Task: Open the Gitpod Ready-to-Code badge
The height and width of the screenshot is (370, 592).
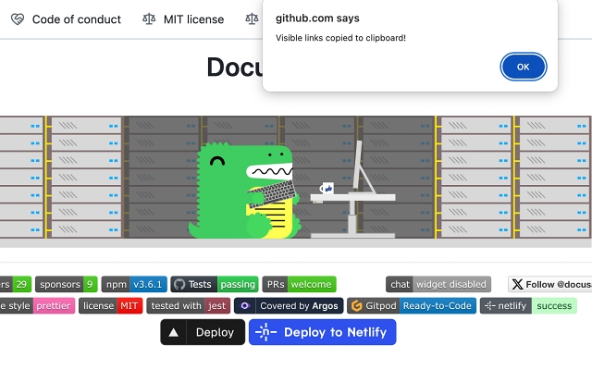Action: (x=412, y=306)
